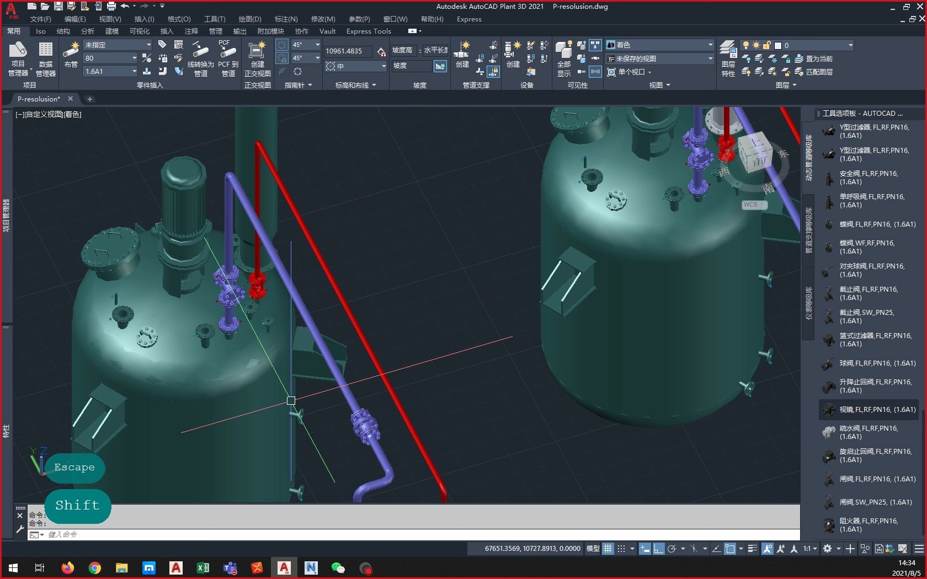The width and height of the screenshot is (927, 579).
Task: Click 置为当前 make layer current
Action: (x=813, y=58)
